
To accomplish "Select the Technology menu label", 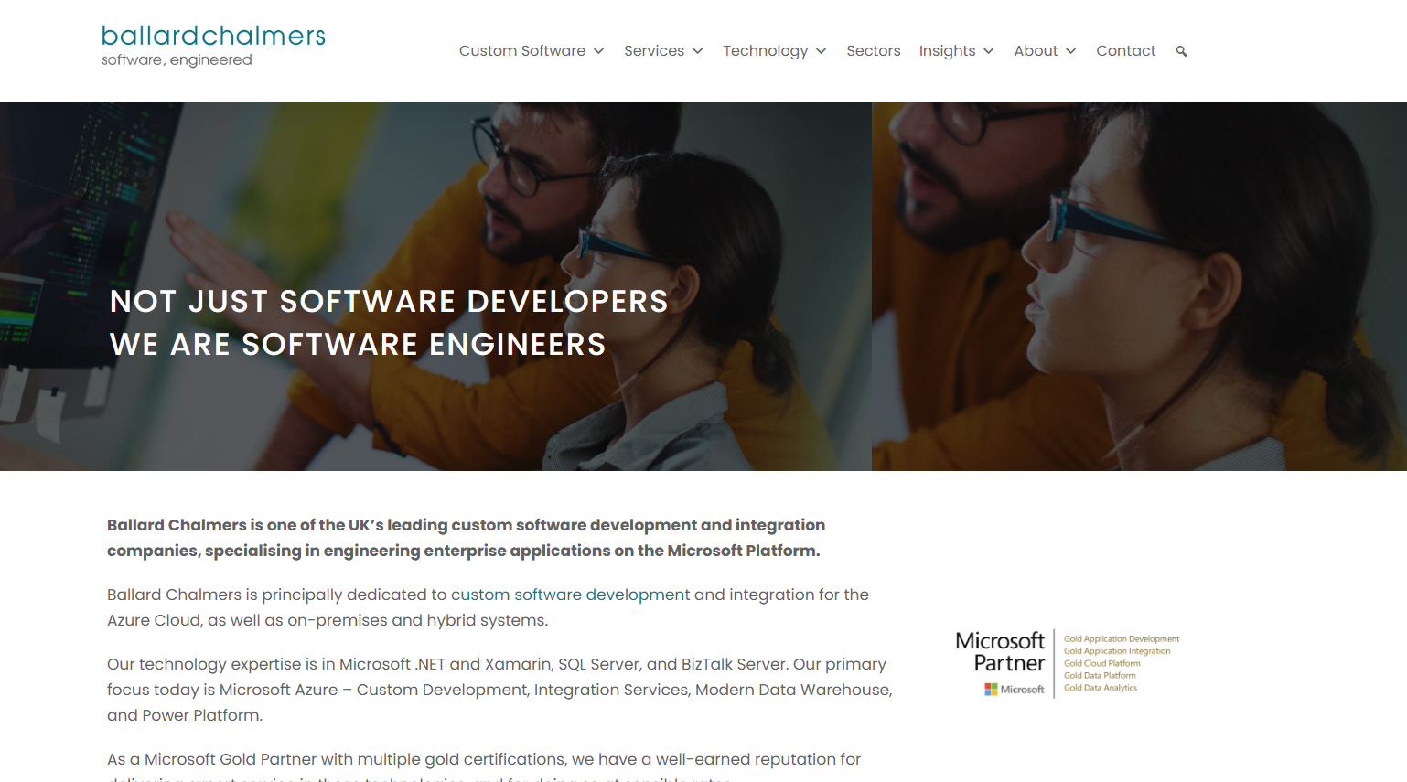I will [x=765, y=51].
